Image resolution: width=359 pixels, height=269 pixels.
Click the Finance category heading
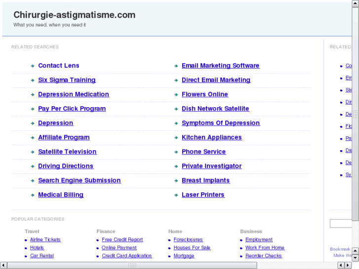click(106, 231)
